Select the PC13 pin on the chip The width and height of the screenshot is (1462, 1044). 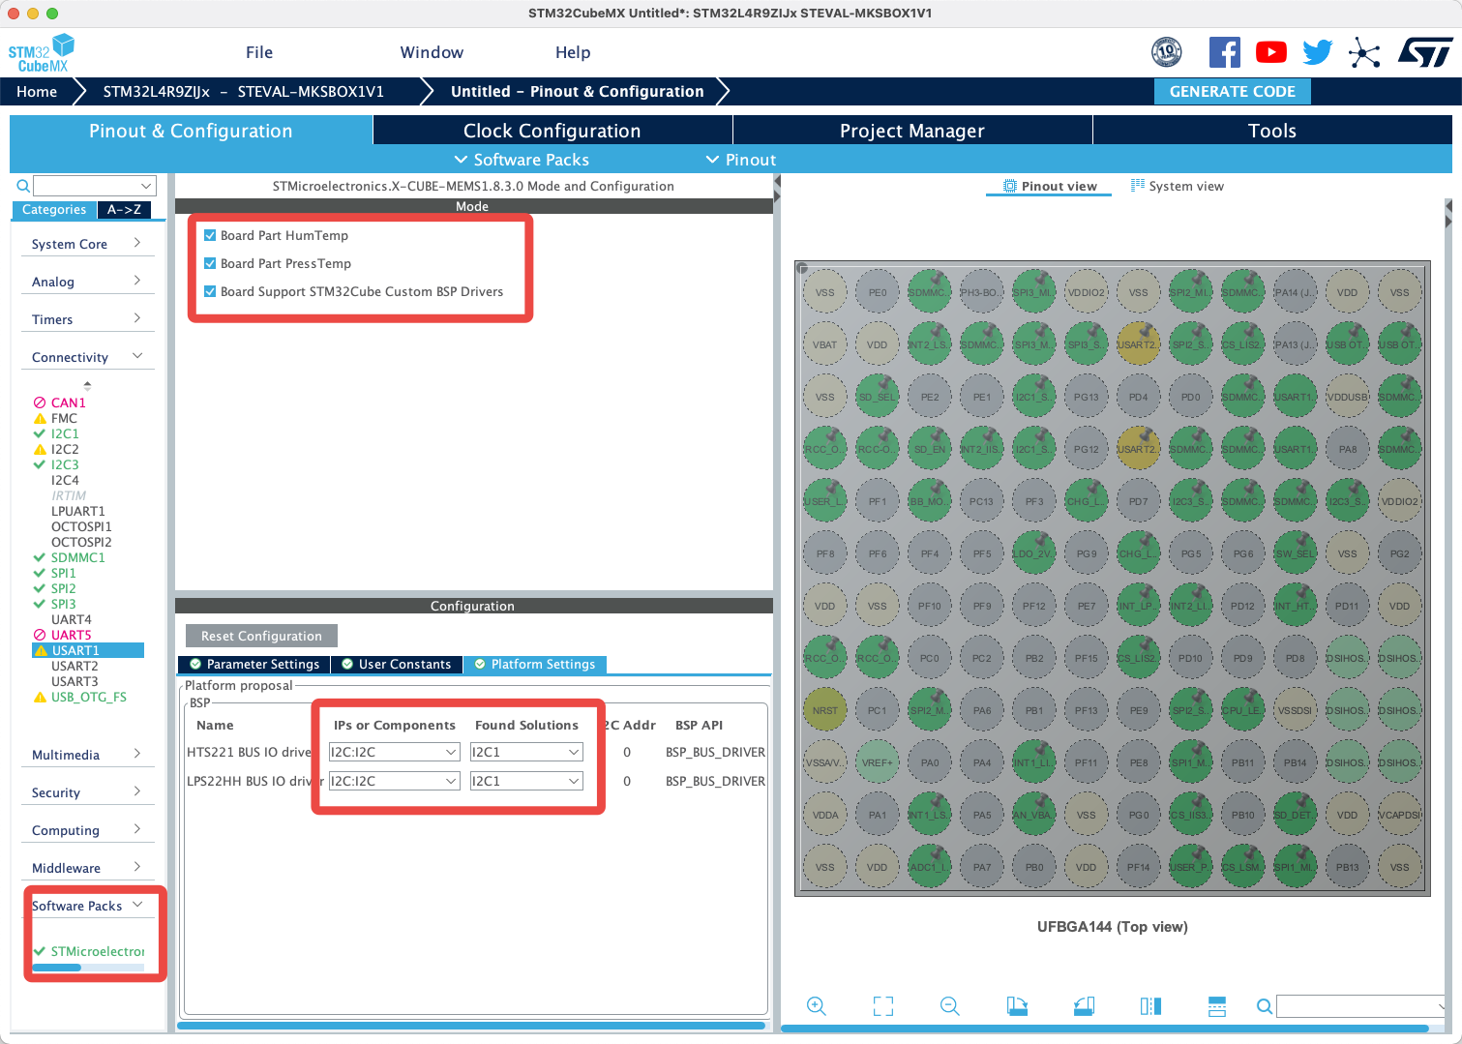pyautogui.click(x=982, y=501)
